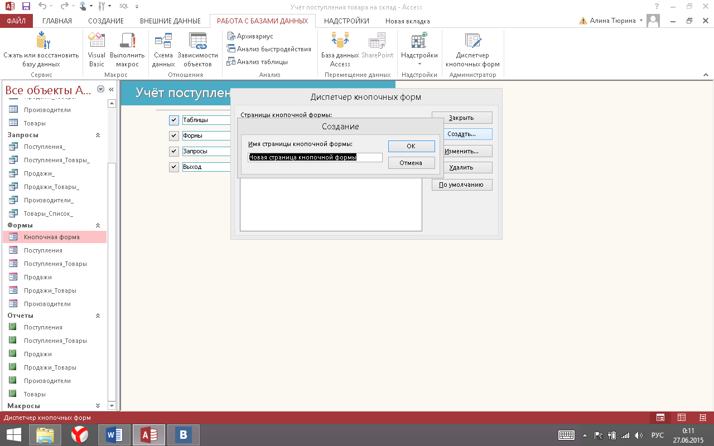This screenshot has width=714, height=446.
Task: Select Товары table in navigation pane
Action: [55, 123]
